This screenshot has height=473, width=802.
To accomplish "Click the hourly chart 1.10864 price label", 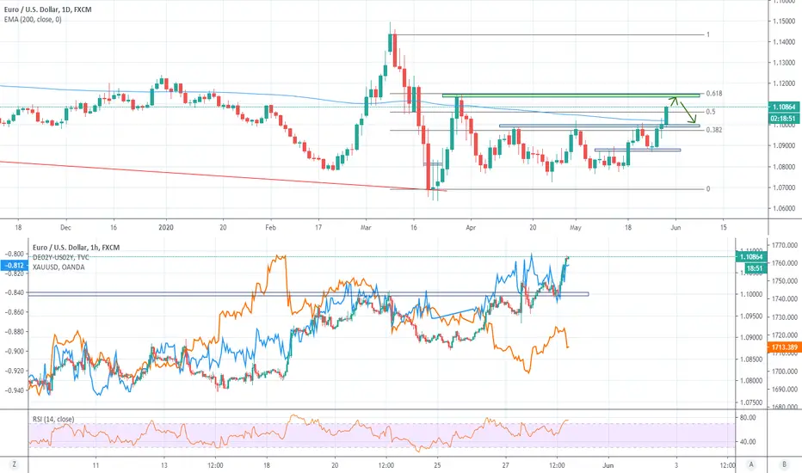I will tap(750, 256).
